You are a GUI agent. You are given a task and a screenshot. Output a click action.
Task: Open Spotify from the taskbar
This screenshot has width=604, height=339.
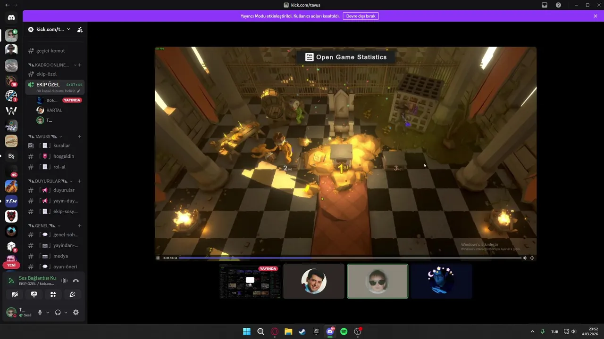click(344, 331)
